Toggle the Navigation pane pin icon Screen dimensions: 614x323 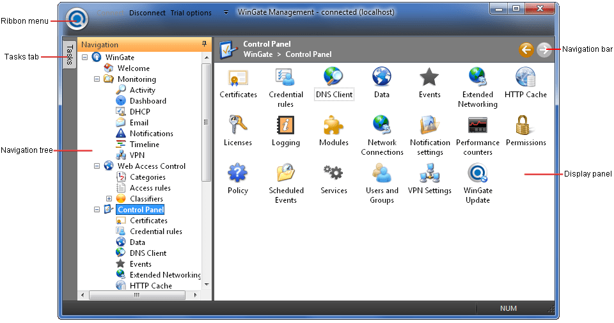tap(204, 44)
